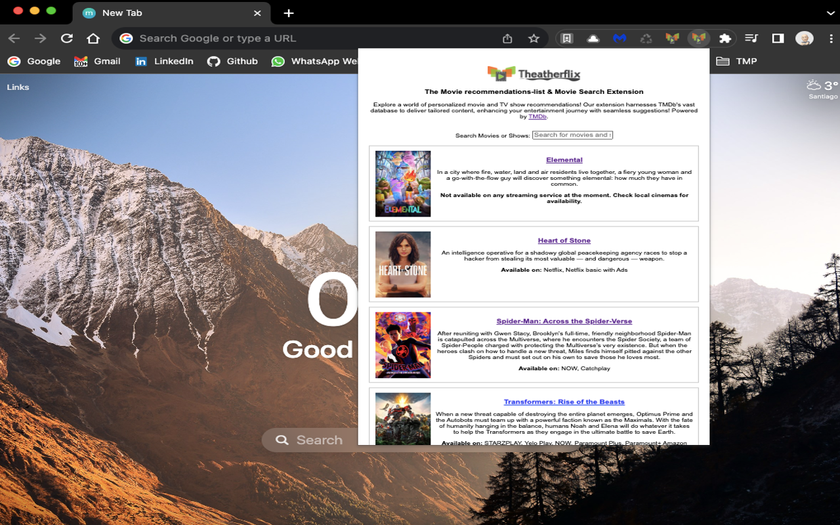Click the grey recycle-shaped extension icon
This screenshot has height=525, width=840.
[646, 39]
